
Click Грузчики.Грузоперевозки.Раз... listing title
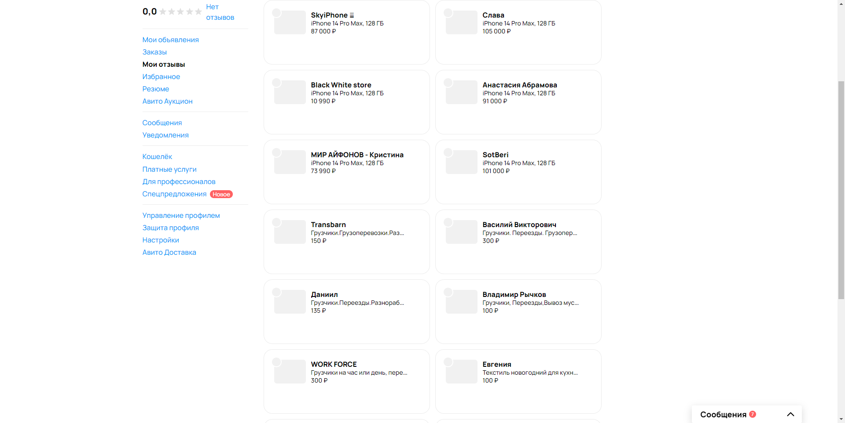[x=357, y=233]
